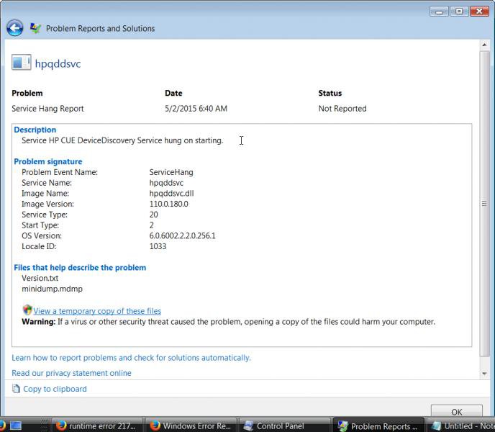Click the vertical scrollbar thumb
Image resolution: width=495 pixels, height=432 pixels.
coord(484,204)
